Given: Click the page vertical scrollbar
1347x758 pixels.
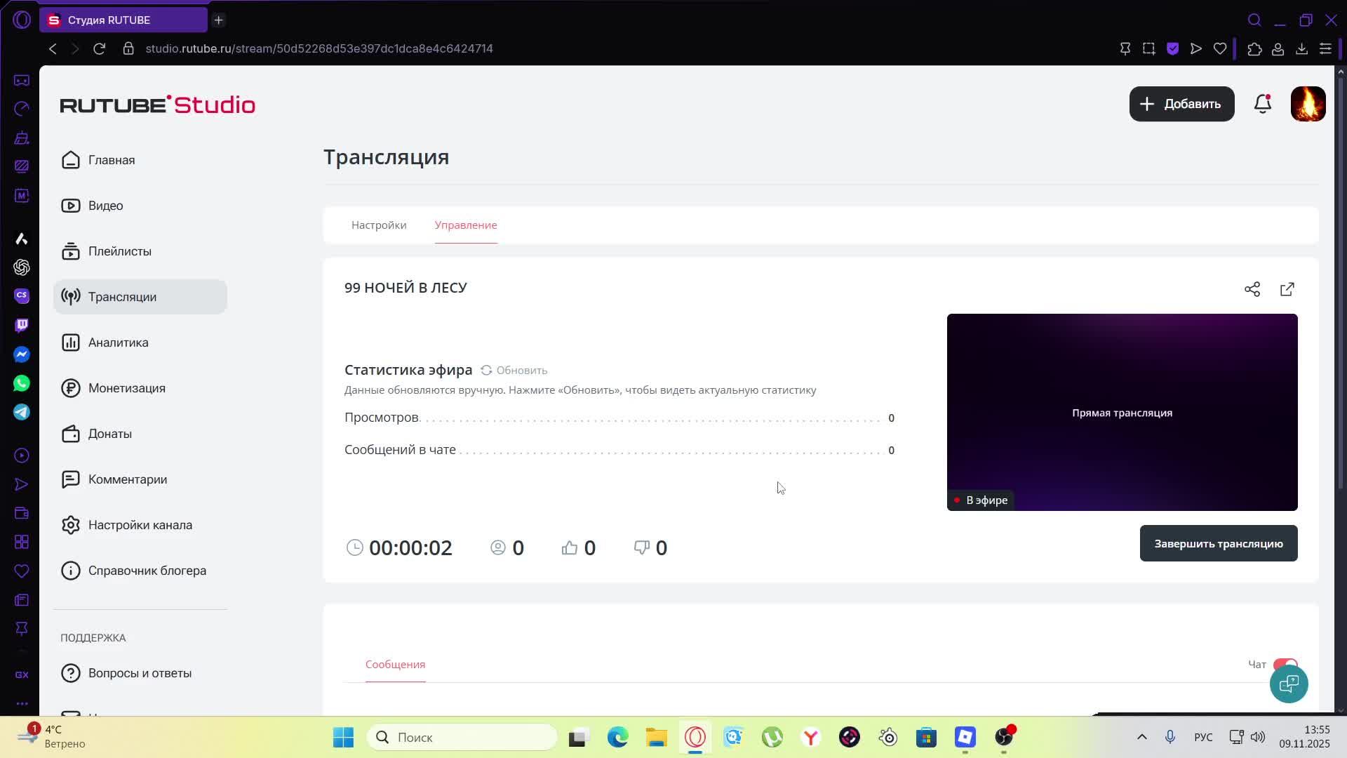Looking at the screenshot, I should [1341, 281].
